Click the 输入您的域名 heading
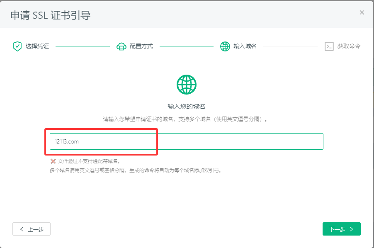 pyautogui.click(x=187, y=107)
